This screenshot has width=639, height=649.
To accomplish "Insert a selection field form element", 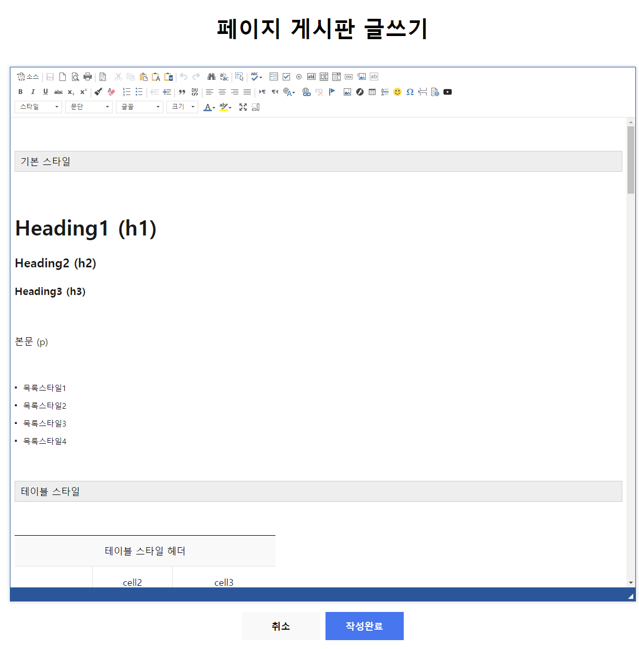I will (336, 77).
